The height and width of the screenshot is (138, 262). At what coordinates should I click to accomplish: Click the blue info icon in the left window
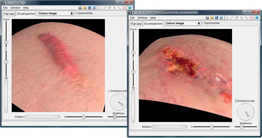pos(130,8)
